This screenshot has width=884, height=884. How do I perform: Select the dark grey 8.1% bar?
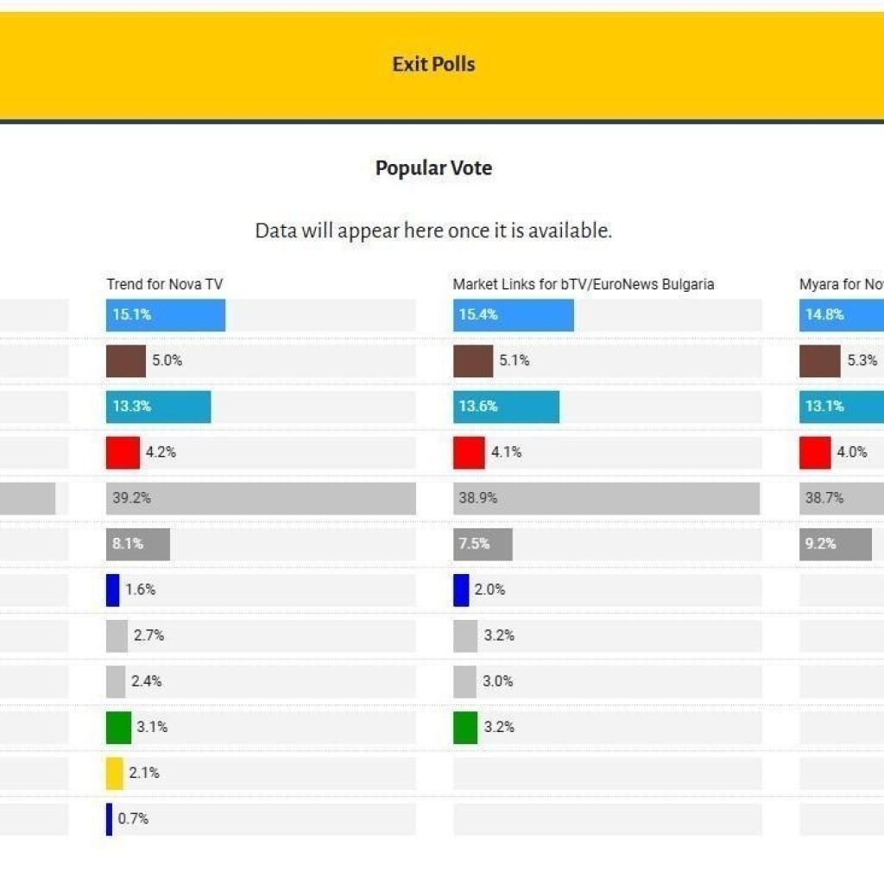138,544
